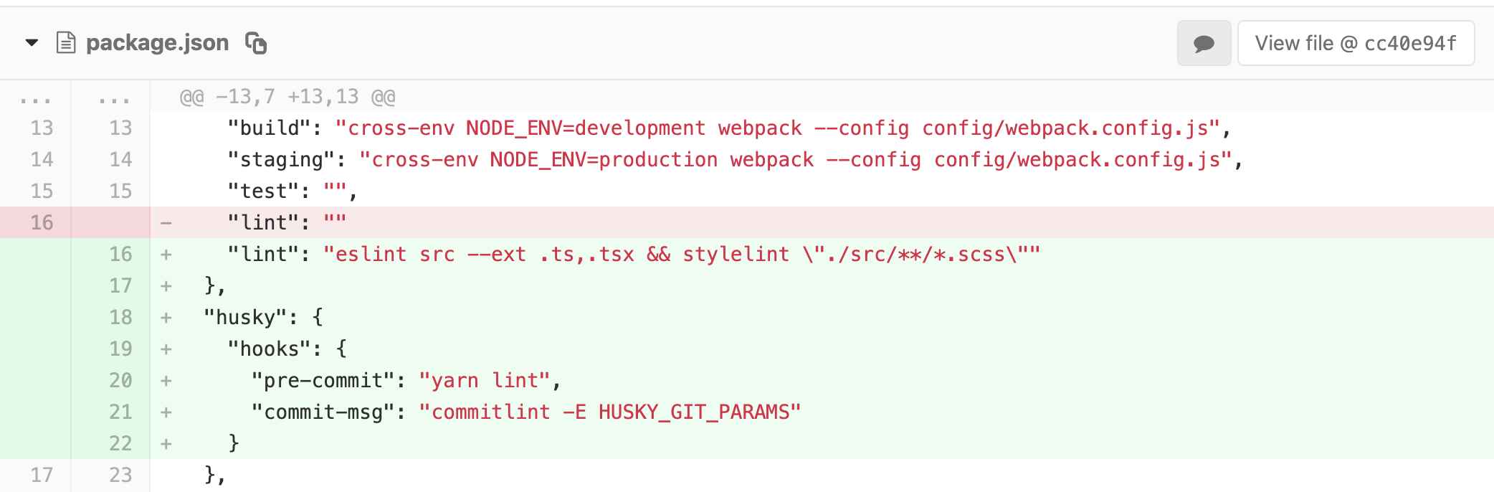Select added line number 16
1494x492 pixels.
click(120, 254)
